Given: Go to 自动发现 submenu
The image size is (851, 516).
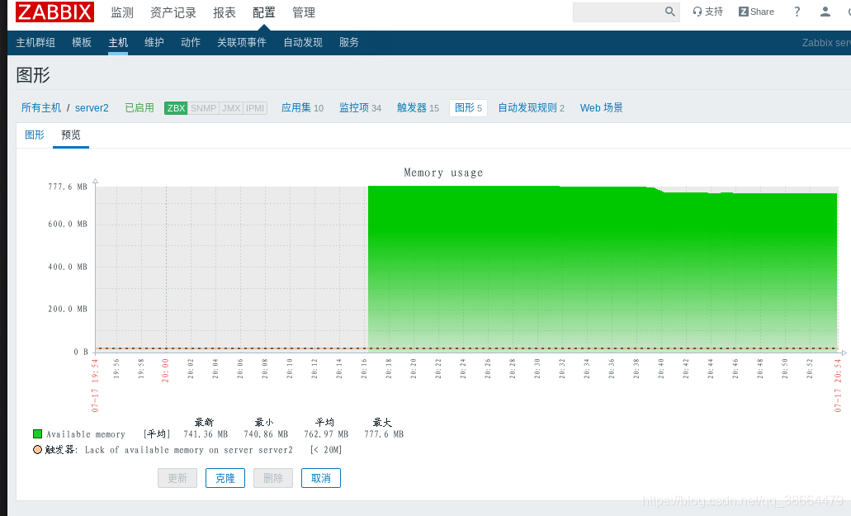Looking at the screenshot, I should click(303, 42).
